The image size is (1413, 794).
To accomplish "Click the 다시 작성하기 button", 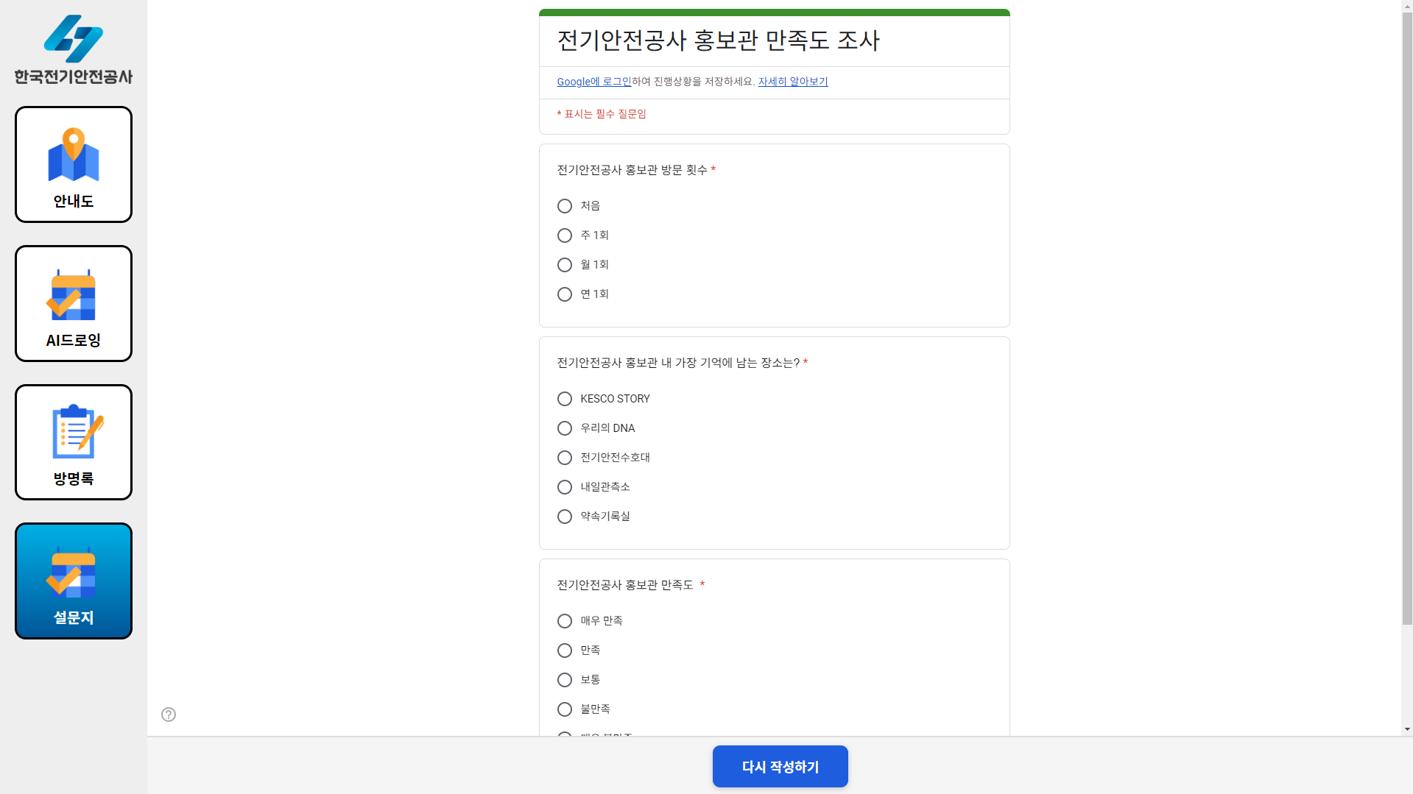I will 780,767.
